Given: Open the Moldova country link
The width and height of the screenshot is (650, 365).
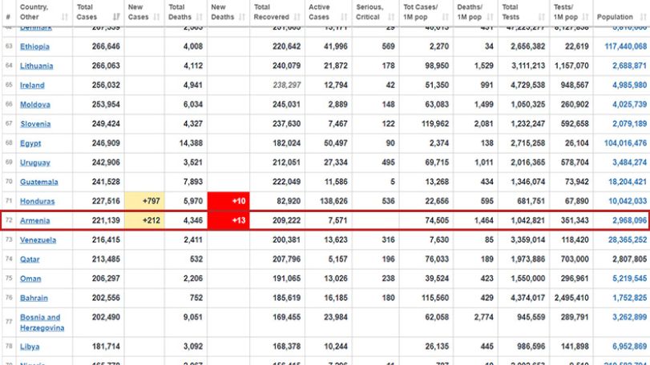Looking at the screenshot, I should click(35, 105).
